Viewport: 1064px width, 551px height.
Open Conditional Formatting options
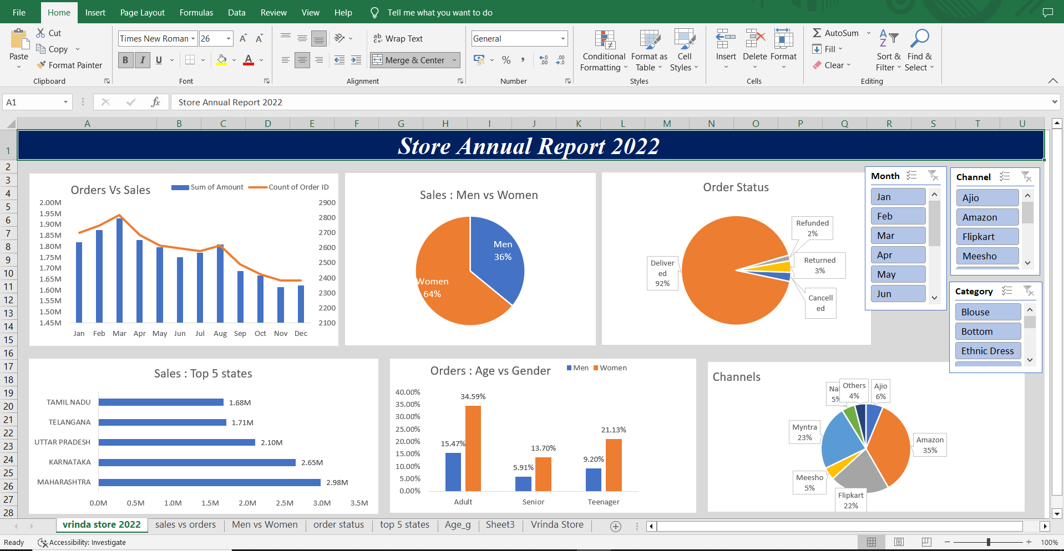[x=603, y=51]
